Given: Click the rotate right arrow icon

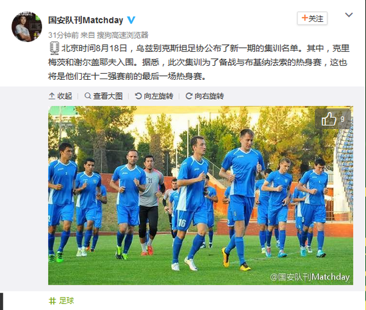Looking at the screenshot, I should (x=189, y=96).
